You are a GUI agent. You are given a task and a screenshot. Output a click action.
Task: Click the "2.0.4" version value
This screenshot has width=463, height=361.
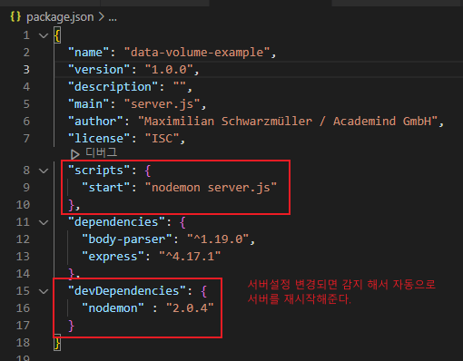[190, 308]
